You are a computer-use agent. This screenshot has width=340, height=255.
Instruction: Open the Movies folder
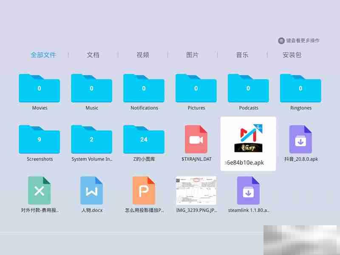[40, 88]
